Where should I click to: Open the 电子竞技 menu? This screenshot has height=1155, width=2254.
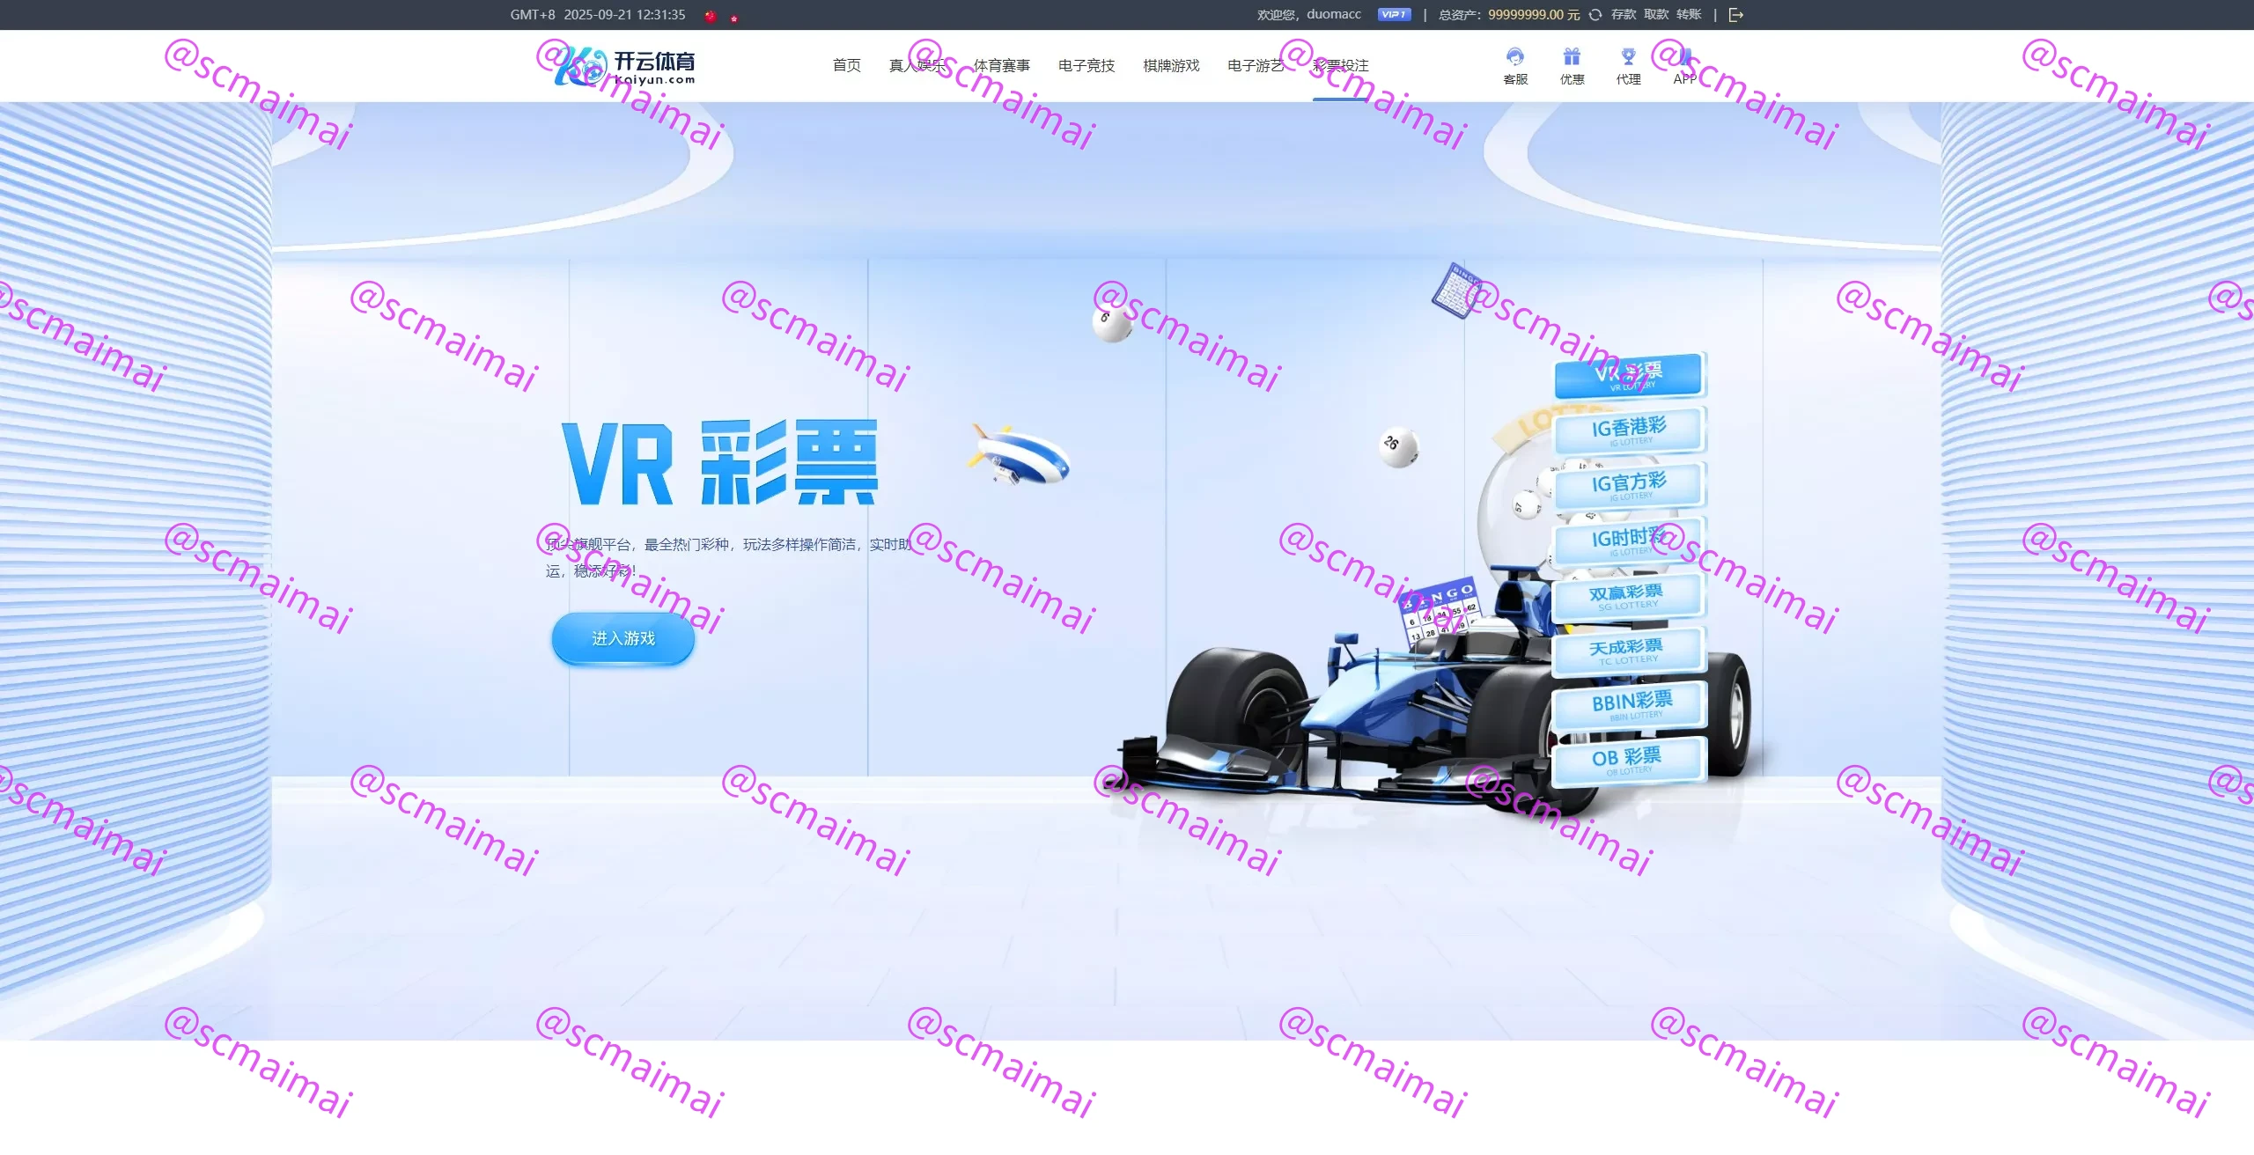tap(1086, 65)
